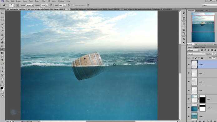217x122 pixels.
Task: Pick the Clone Stamp tool
Action: click(x=2, y=42)
